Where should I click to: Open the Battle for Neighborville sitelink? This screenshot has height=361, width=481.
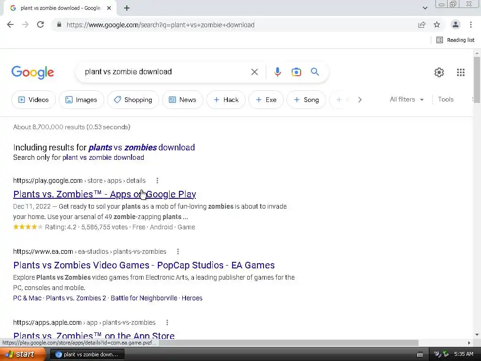[x=144, y=298]
